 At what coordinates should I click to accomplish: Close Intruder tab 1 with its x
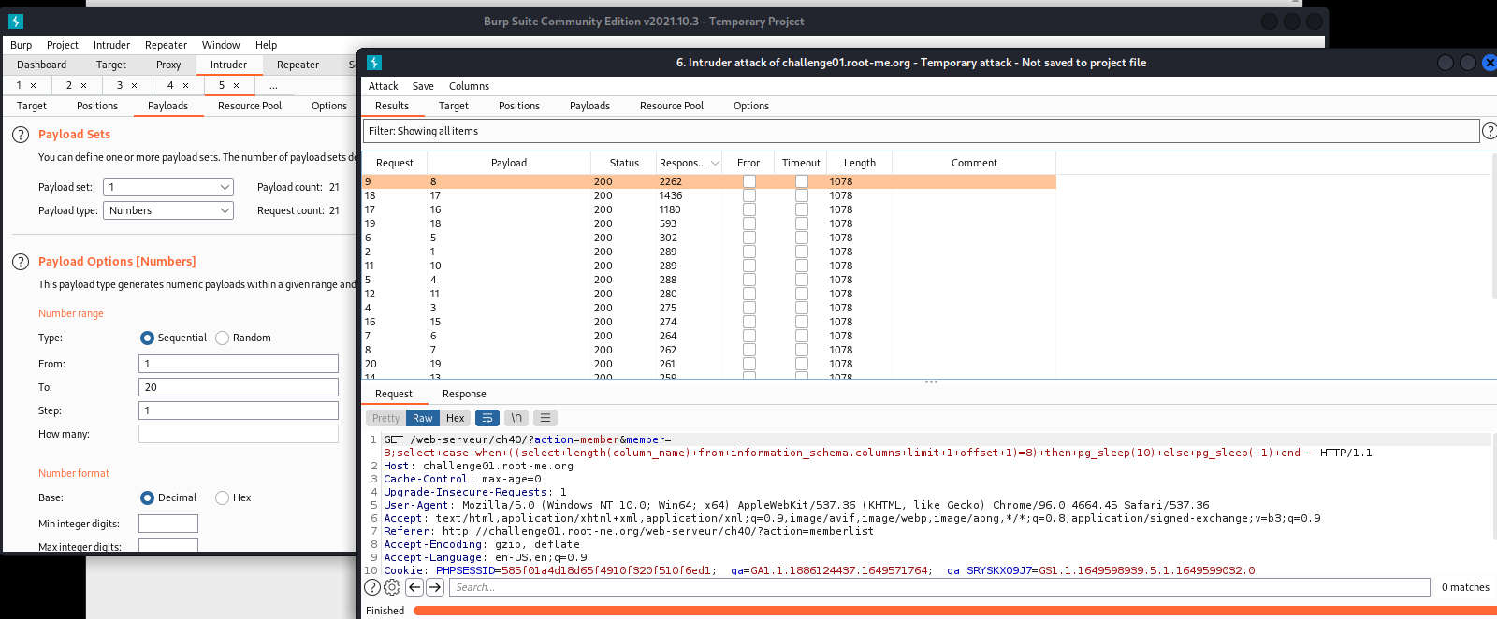pos(33,85)
